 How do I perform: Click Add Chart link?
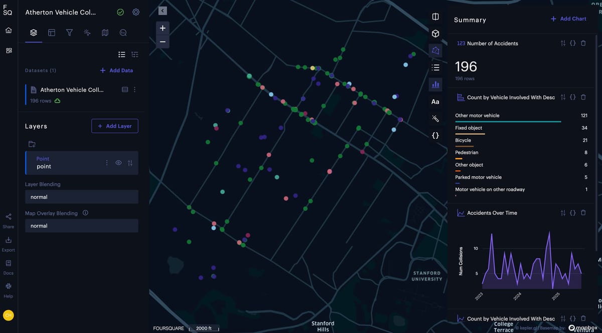tap(568, 19)
